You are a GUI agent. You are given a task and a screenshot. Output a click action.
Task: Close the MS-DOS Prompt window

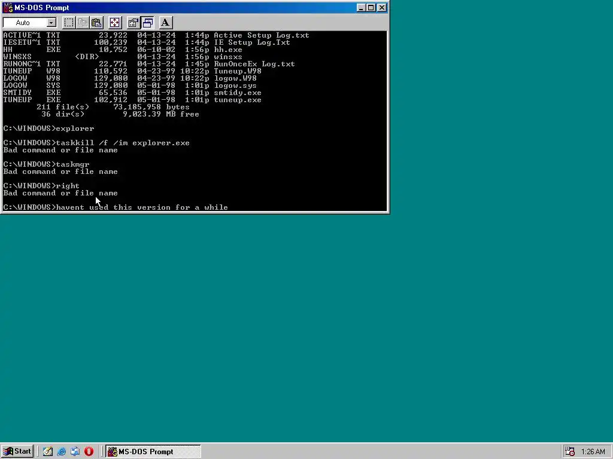click(382, 7)
